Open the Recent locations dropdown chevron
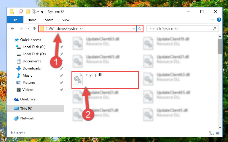Image resolution: width=228 pixels, height=142 pixels. coord(28,29)
